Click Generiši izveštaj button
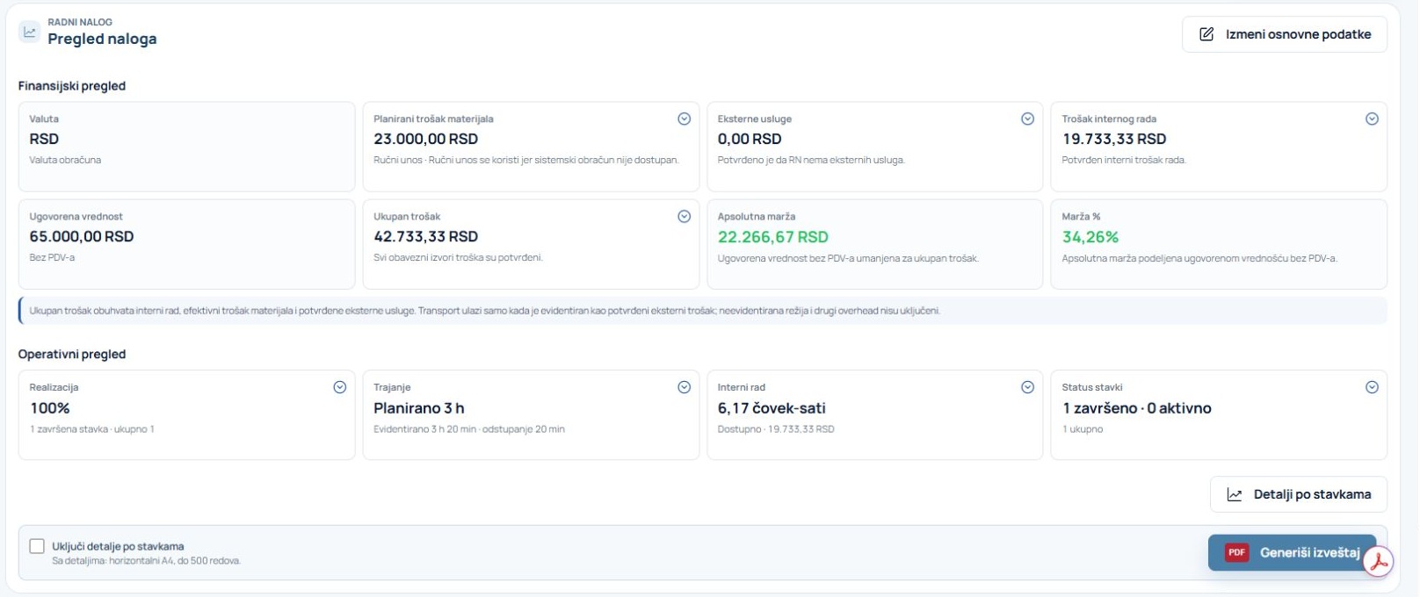1420x597 pixels. (x=1292, y=552)
